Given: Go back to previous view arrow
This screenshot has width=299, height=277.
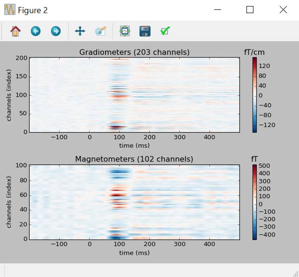Looking at the screenshot, I should point(36,31).
